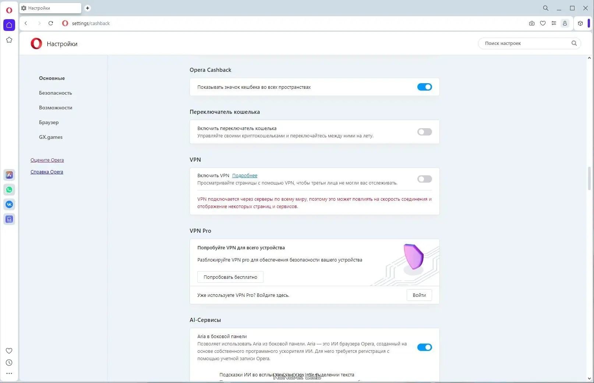Open the Подробнее link about VPN
594x383 pixels.
click(x=245, y=176)
